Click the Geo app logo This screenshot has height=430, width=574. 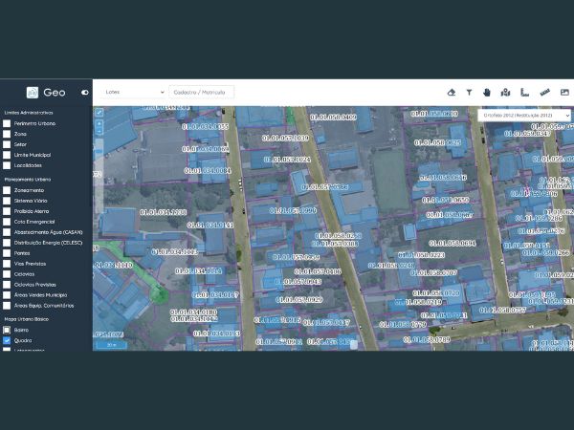click(x=33, y=93)
